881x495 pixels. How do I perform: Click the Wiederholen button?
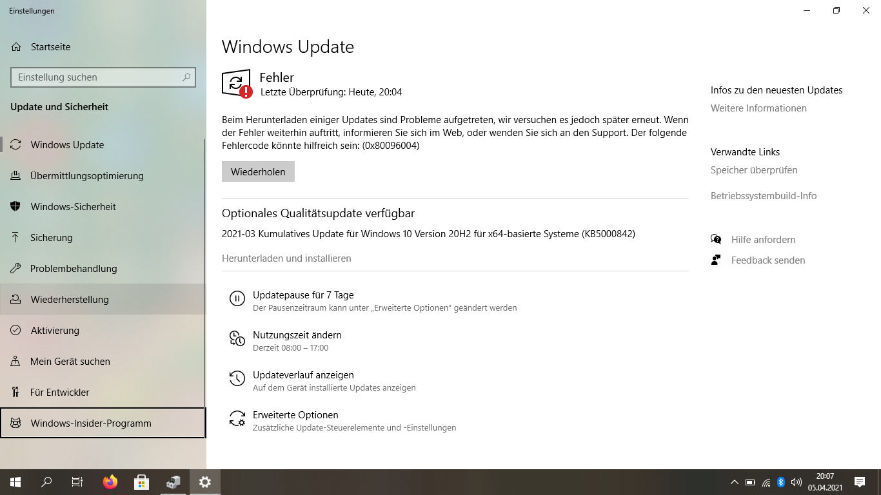point(258,171)
